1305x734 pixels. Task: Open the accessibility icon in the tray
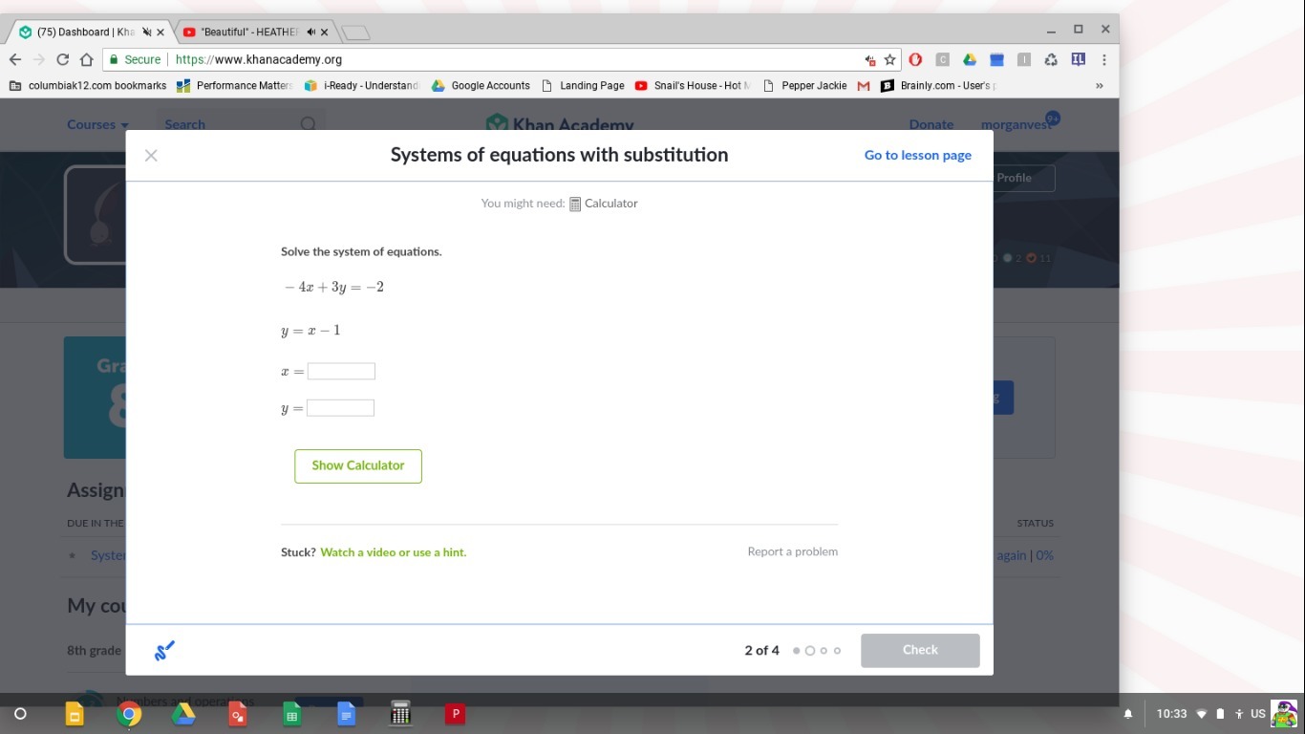tap(1239, 714)
